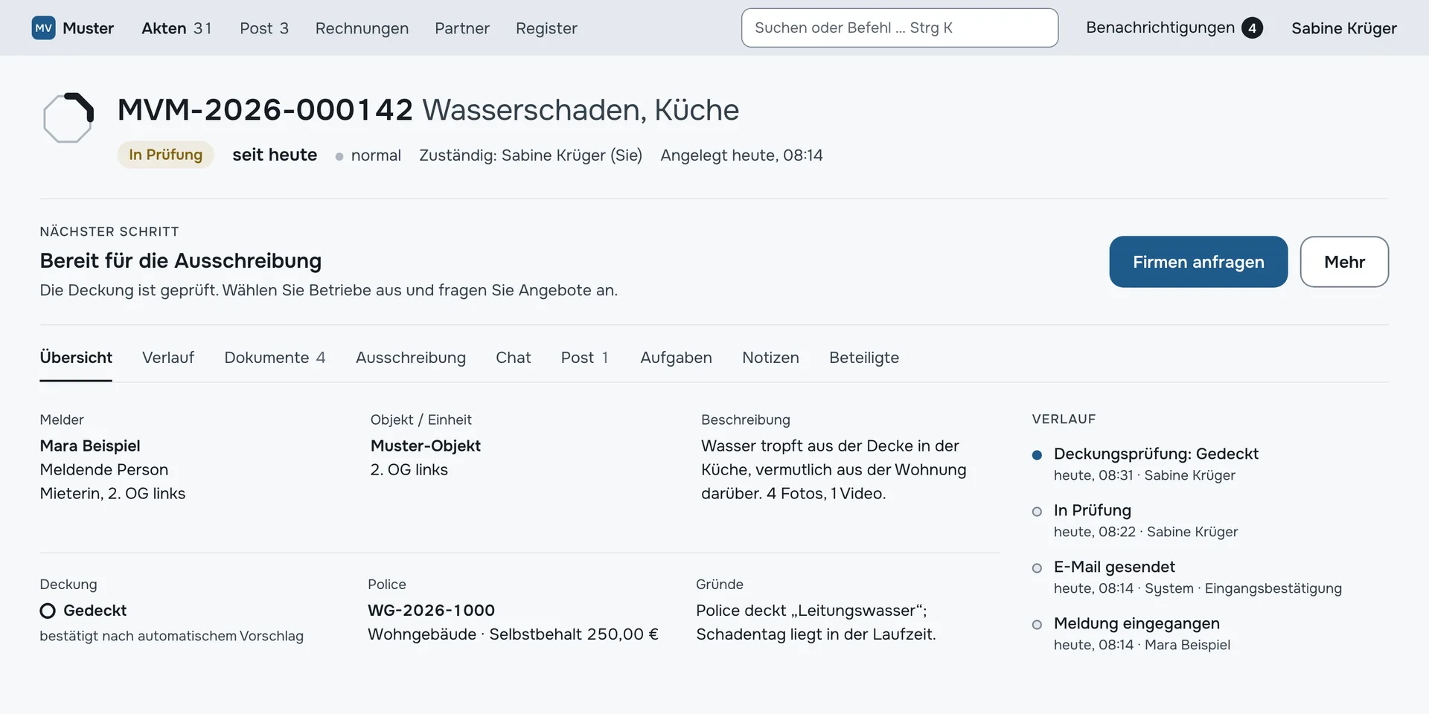The image size is (1429, 714).
Task: Click the grey priority dot next to normal
Action: click(339, 156)
